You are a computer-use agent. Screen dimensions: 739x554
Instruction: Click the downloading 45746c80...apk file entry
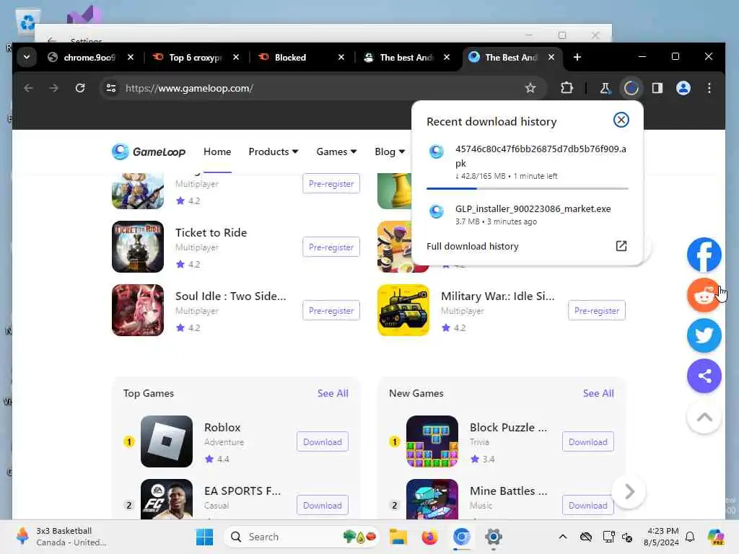(527, 162)
